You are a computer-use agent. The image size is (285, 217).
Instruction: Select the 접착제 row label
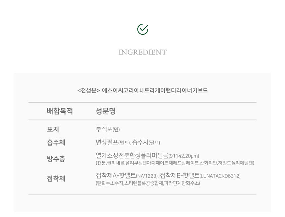56,179
